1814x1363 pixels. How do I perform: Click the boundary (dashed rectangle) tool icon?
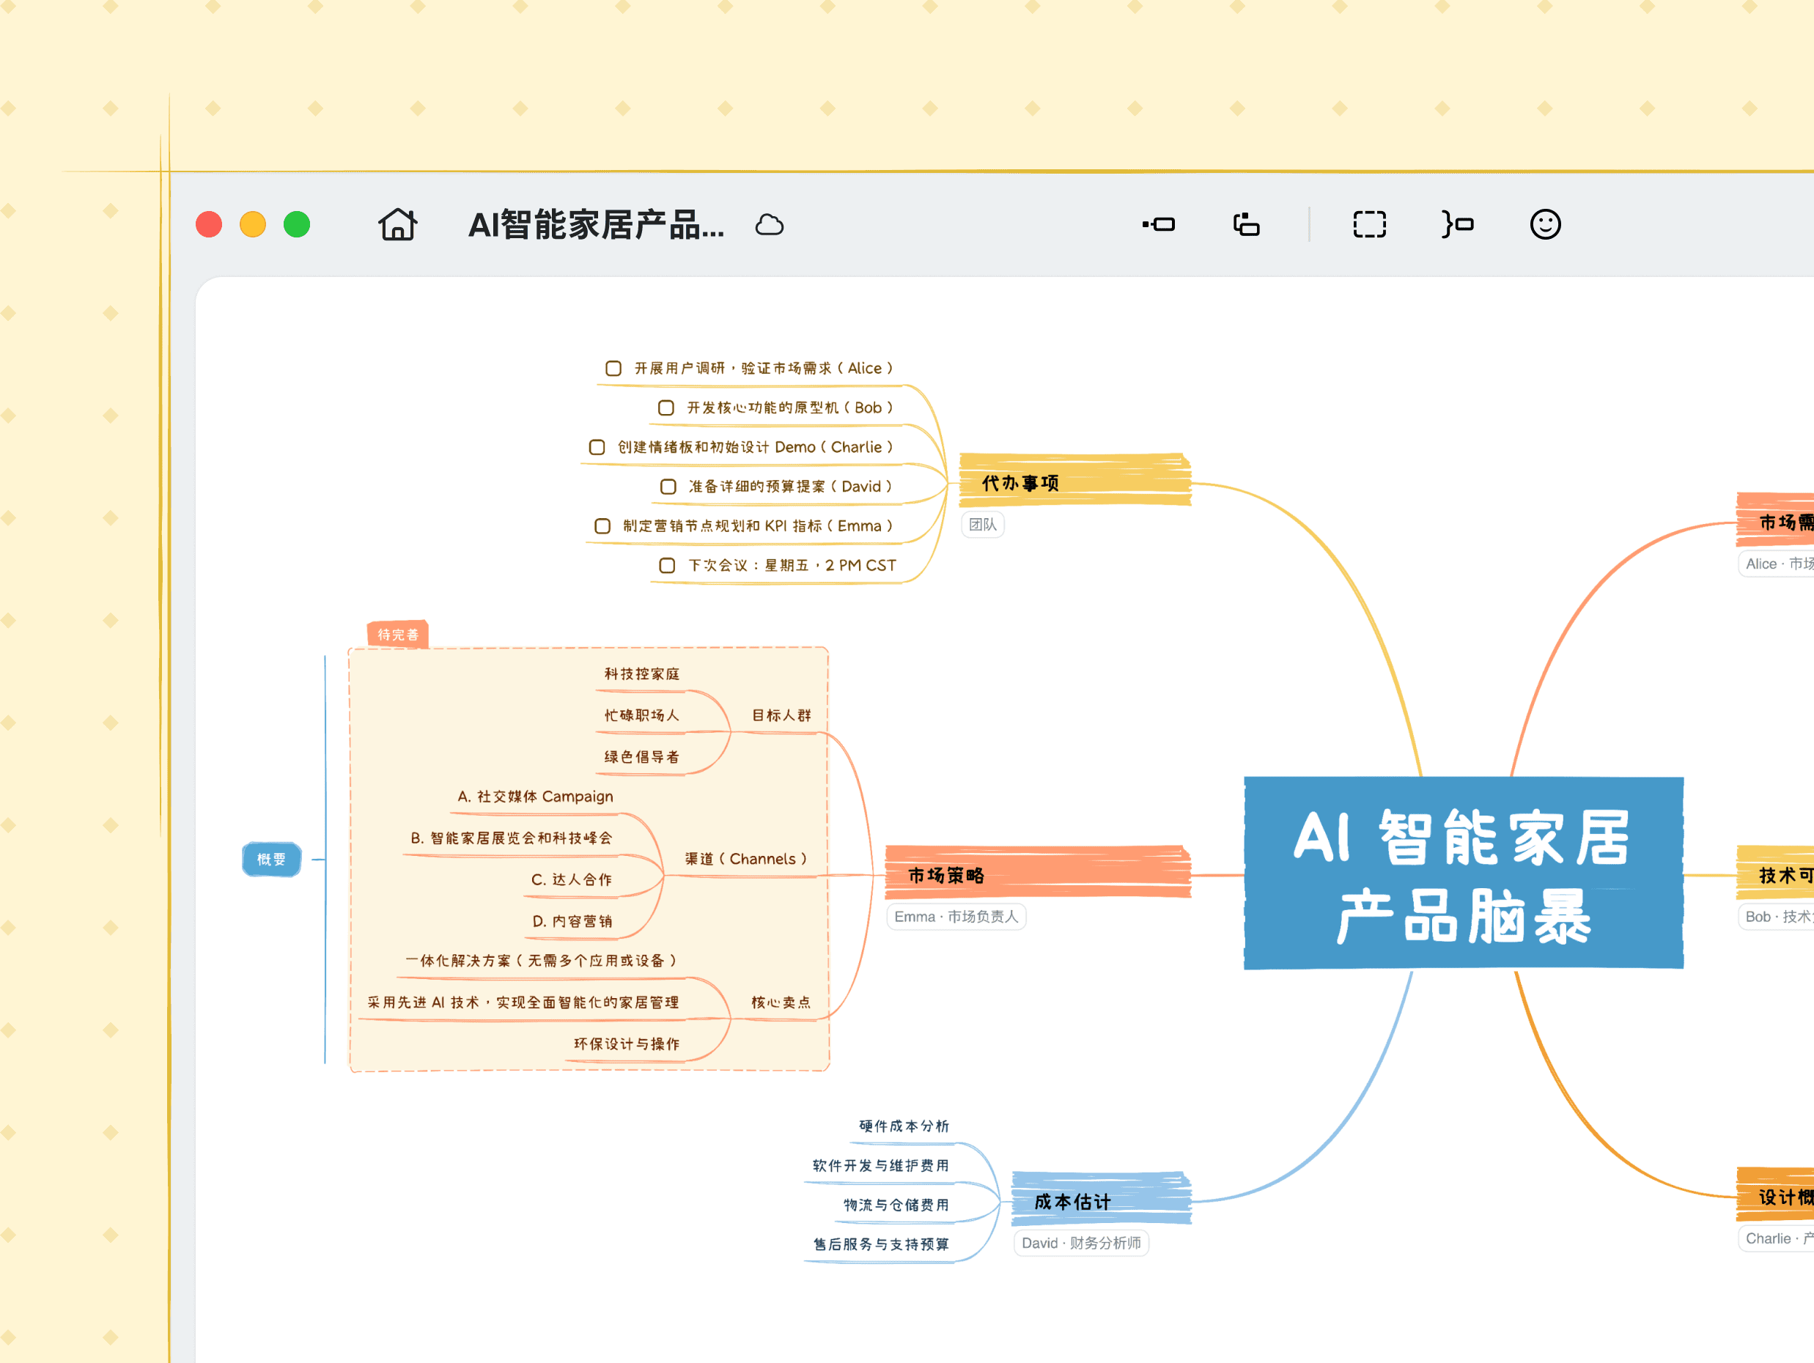pos(1368,224)
